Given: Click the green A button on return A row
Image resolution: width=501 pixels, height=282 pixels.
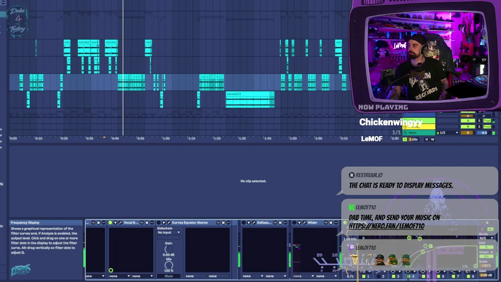Looking at the screenshot, I should click(468, 121).
